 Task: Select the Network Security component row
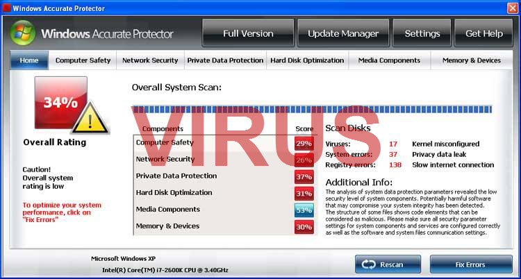pos(225,160)
